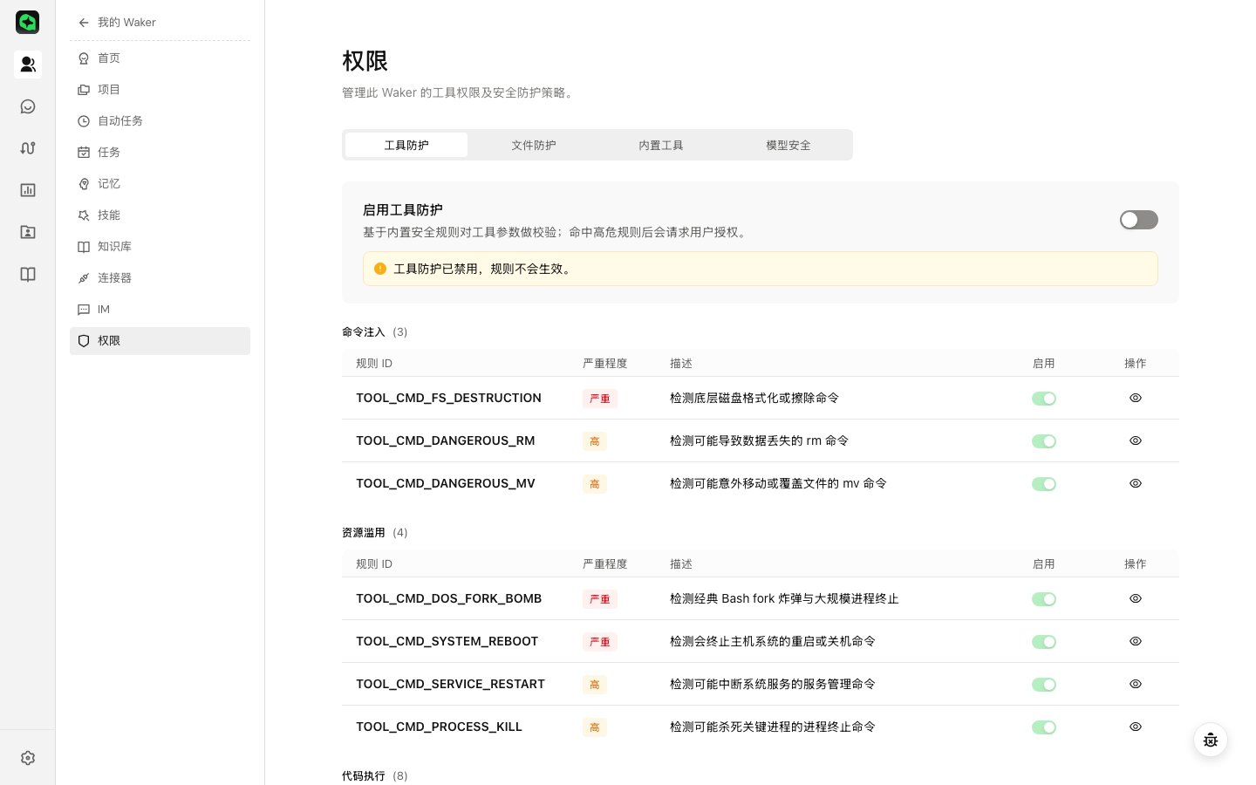
Task: Toggle TOOL_CMD_DANGEROUS_MV rule switch
Action: pos(1044,484)
